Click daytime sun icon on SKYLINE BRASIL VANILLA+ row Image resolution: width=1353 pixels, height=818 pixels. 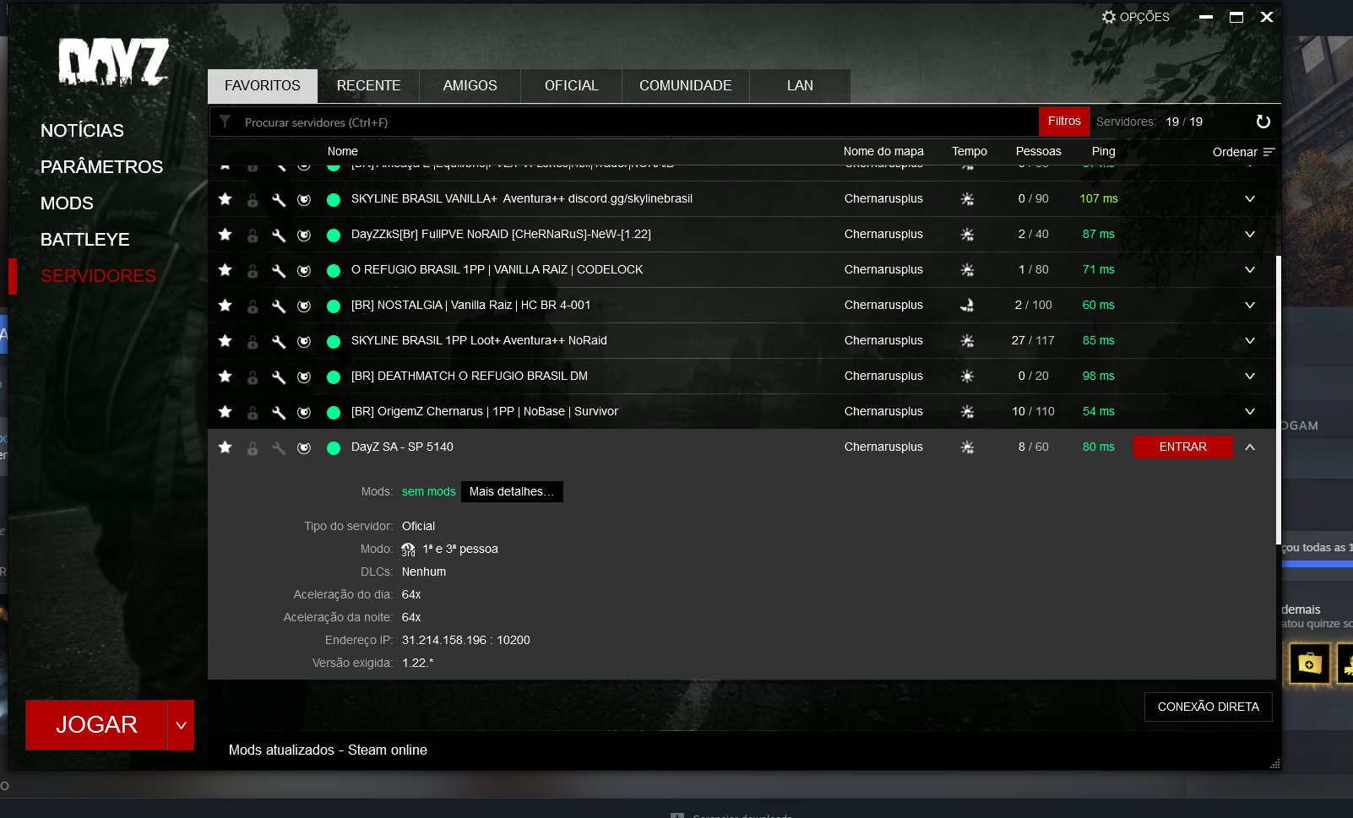click(x=967, y=199)
